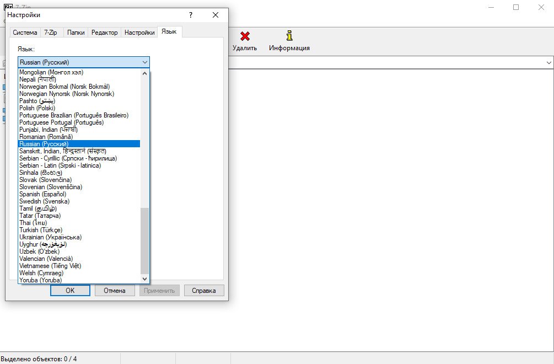
Task: Pick Pashto in the language list
Action: [x=79, y=101]
